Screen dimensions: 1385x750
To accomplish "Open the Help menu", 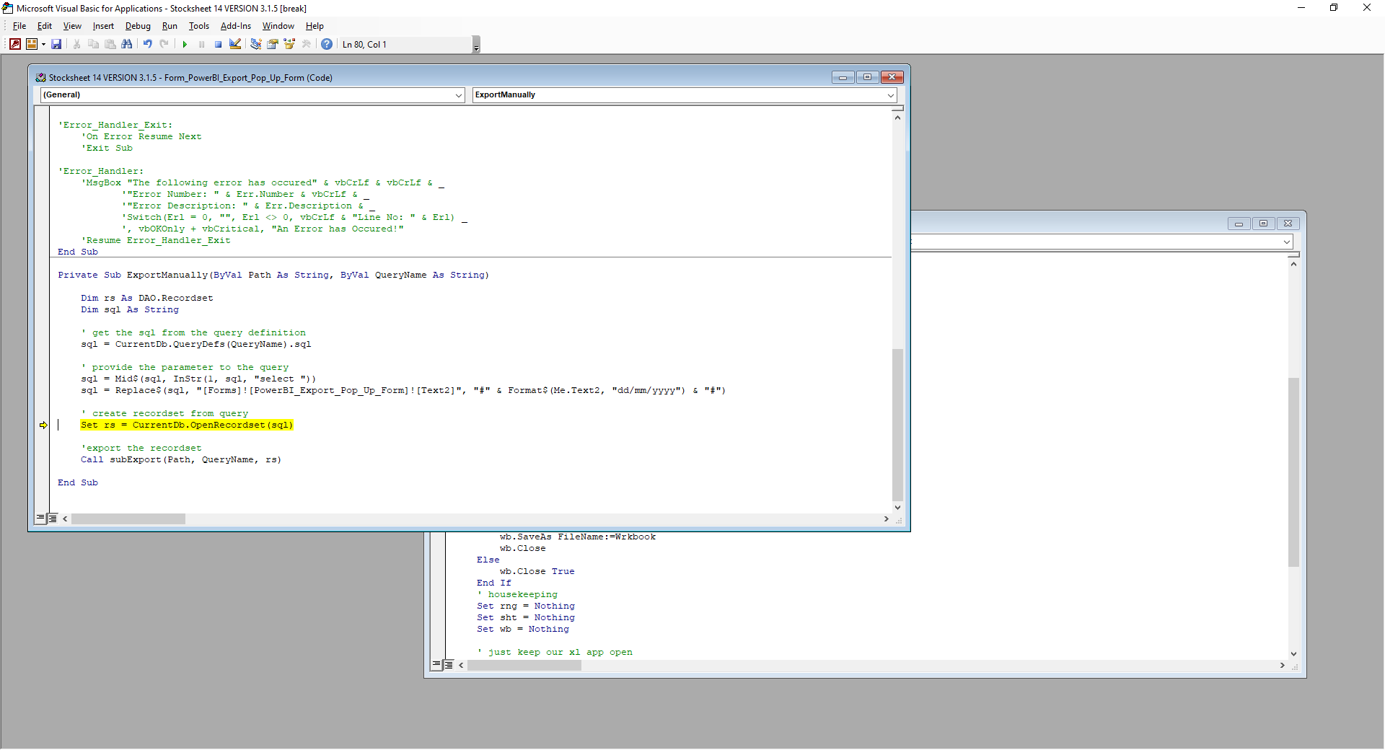I will point(315,26).
